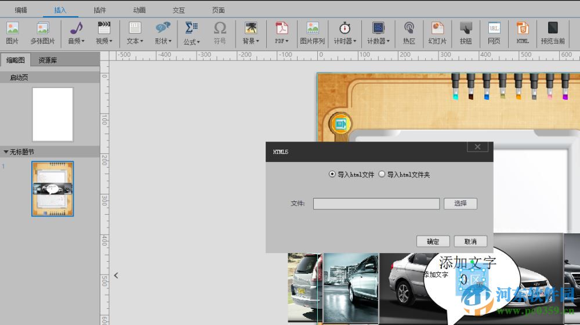Click the 幻灯片 slideshow icon
This screenshot has height=325, width=580.
pos(437,32)
